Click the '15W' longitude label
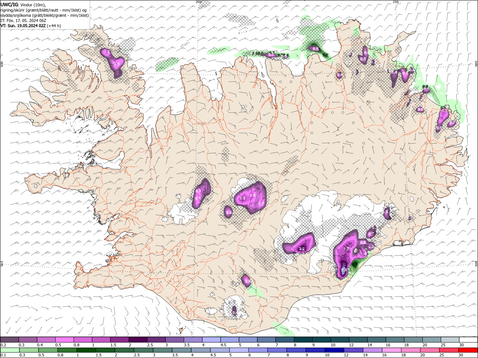This screenshot has height=358, width=478. 395,2
